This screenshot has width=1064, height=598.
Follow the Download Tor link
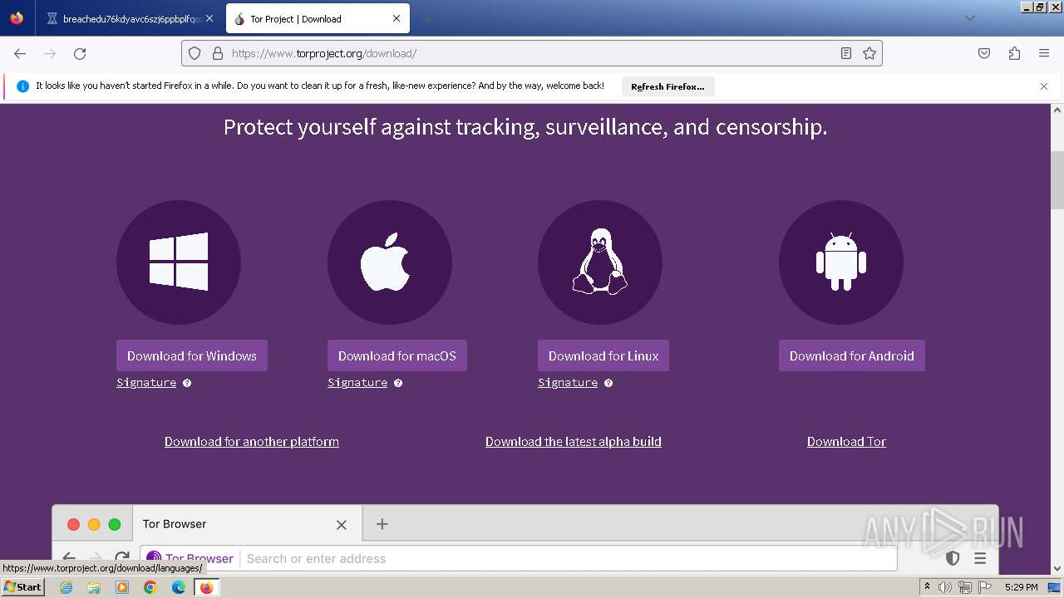846,442
